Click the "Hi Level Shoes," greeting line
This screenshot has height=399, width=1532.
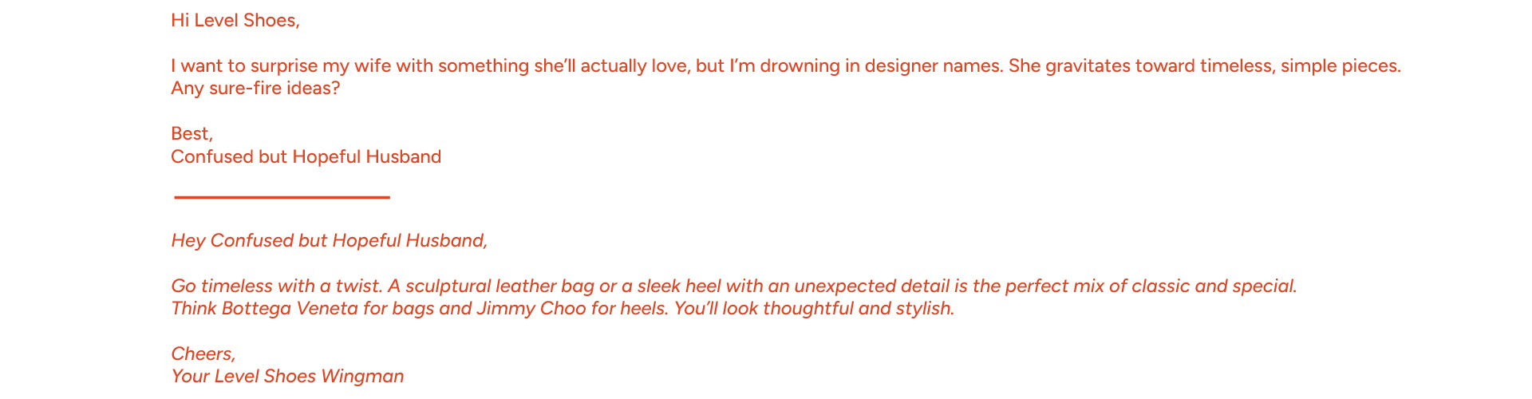coord(235,21)
